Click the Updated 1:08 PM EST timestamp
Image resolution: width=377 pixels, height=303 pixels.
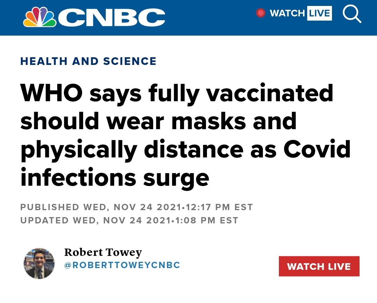(130, 221)
